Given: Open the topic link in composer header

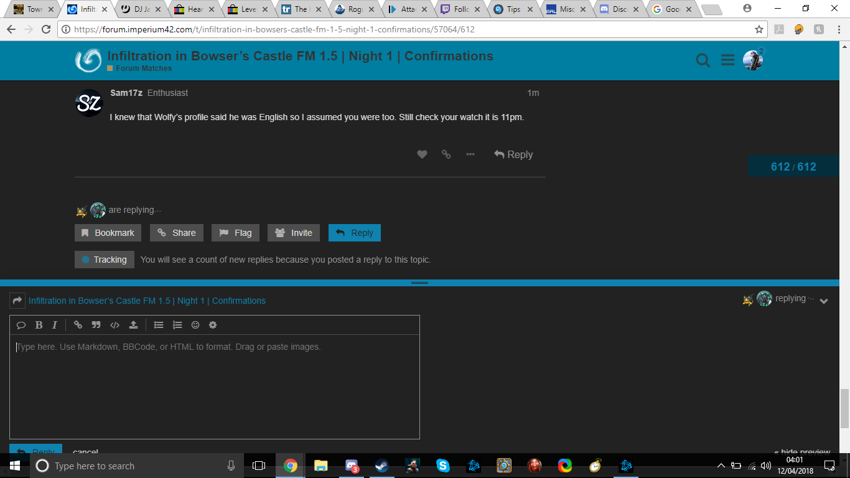Looking at the screenshot, I should click(x=147, y=301).
